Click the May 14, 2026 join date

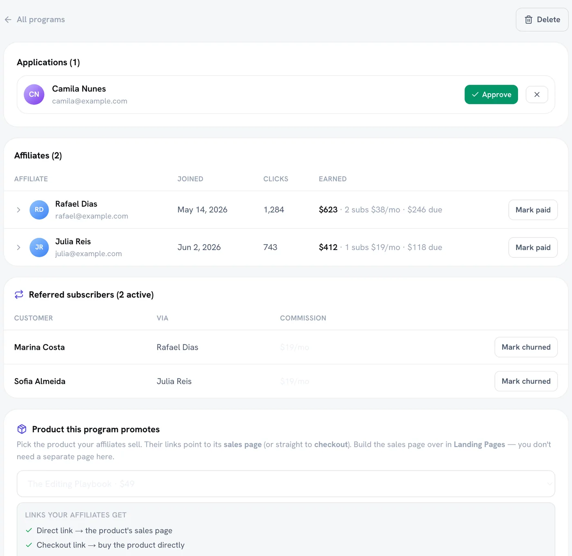pos(202,210)
